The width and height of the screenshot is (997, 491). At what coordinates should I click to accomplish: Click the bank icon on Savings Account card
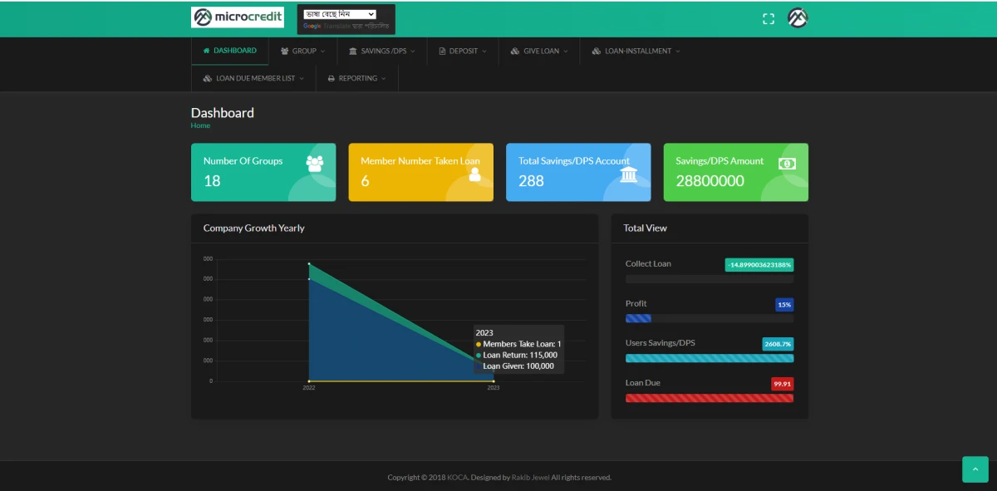pos(629,174)
